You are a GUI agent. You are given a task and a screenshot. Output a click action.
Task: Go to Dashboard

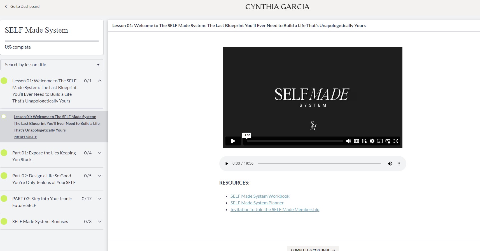(x=25, y=6)
